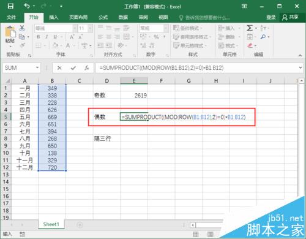Viewport: 306px width, 239px height.
Task: Switch to the Review ribbon tab
Action: click(x=143, y=17)
